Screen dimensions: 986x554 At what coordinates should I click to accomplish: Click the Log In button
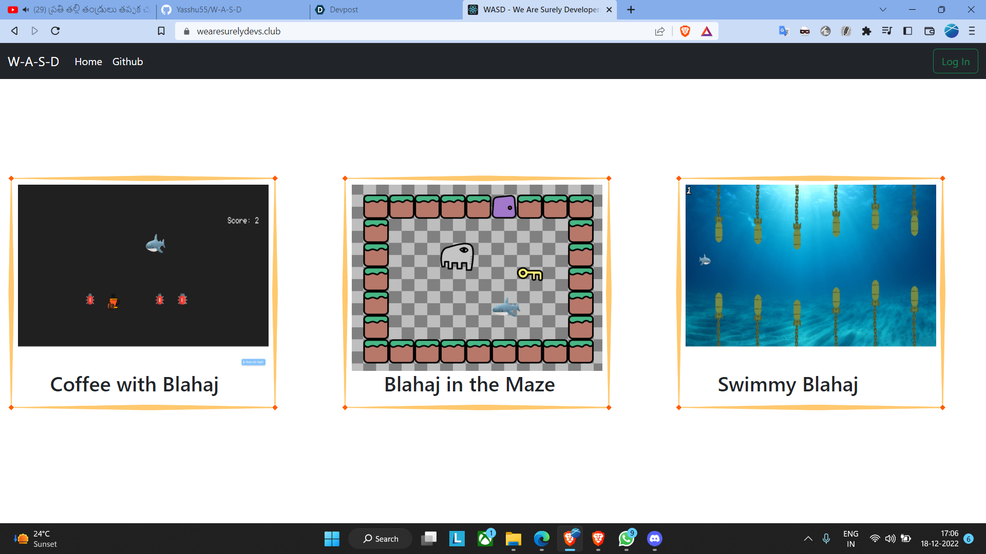(x=955, y=62)
